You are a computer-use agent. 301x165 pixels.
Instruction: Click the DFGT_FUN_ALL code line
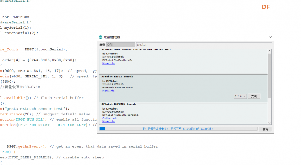[48, 120]
